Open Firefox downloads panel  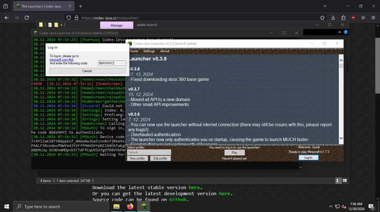click(x=333, y=18)
